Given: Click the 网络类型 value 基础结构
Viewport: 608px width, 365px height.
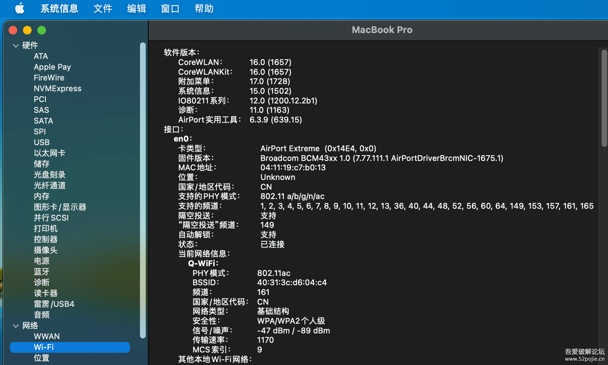Looking at the screenshot, I should (x=273, y=311).
